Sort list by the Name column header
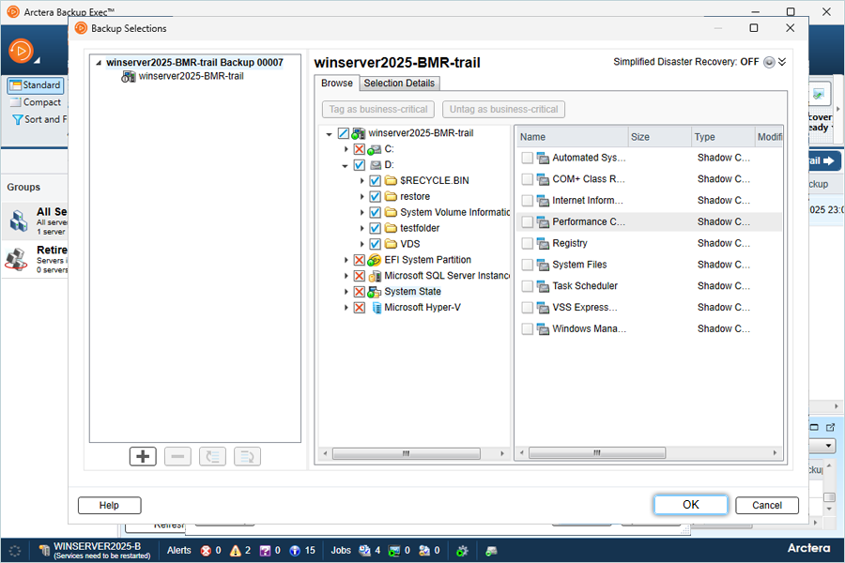Viewport: 845px width, 563px height. 573,137
